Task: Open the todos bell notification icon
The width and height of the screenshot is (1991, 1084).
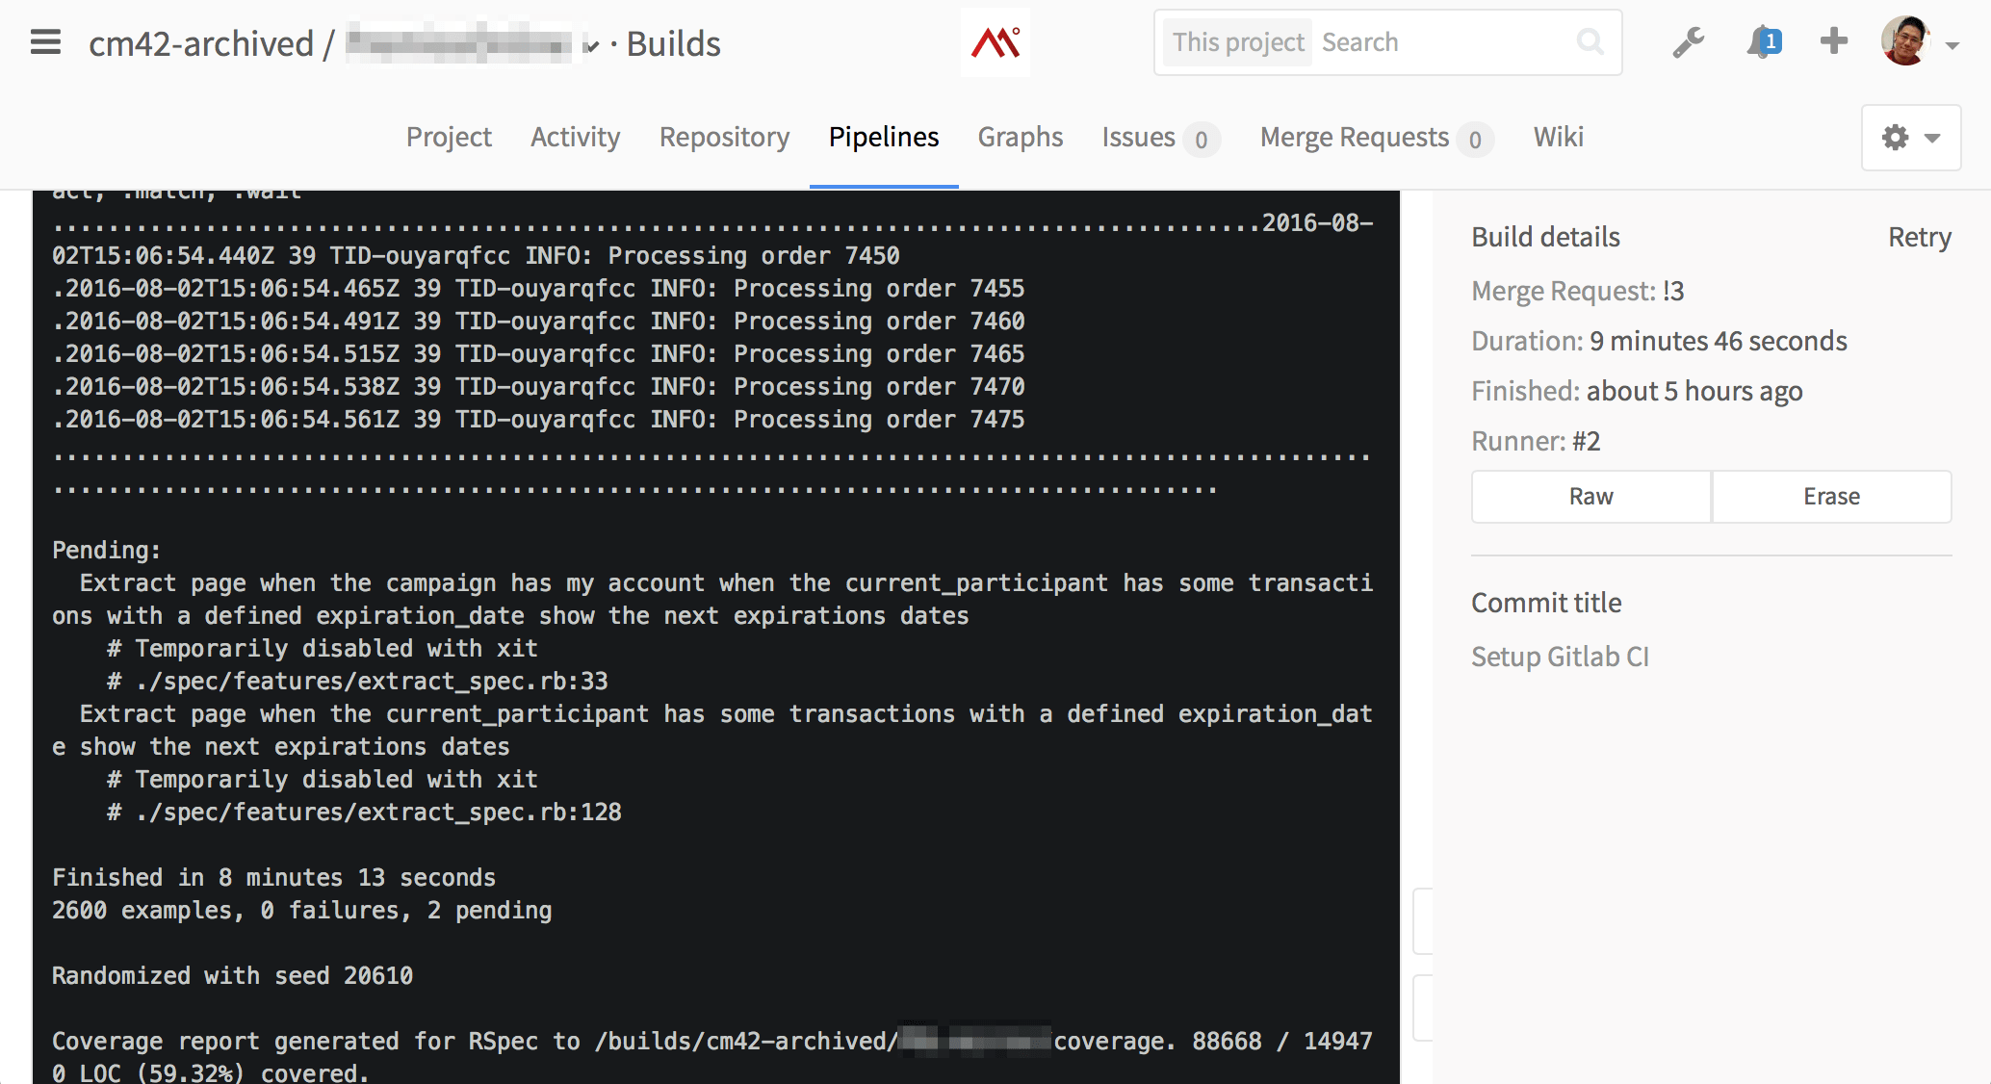Action: (x=1763, y=42)
